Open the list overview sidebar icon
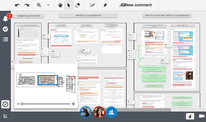The image size is (206, 122). click(5, 39)
